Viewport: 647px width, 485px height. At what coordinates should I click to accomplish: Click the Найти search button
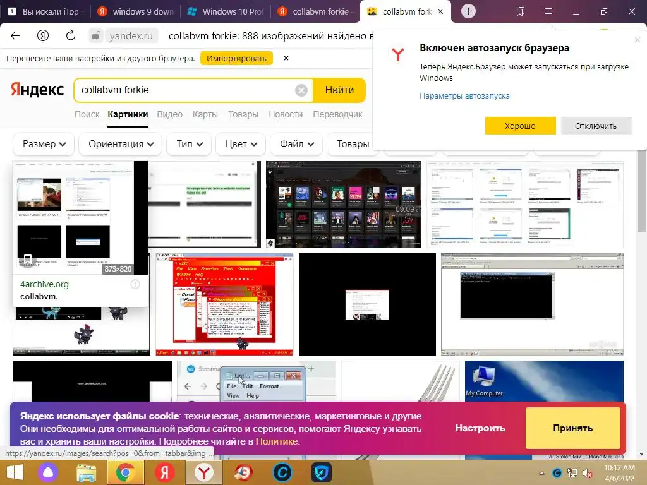pos(339,90)
